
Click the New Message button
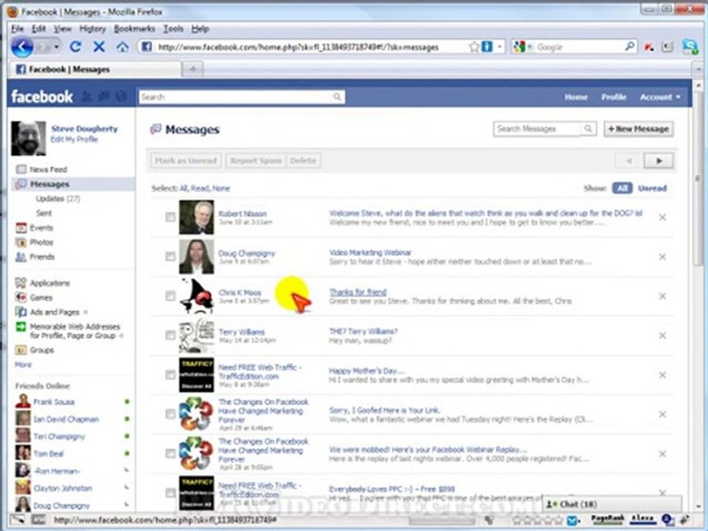639,128
